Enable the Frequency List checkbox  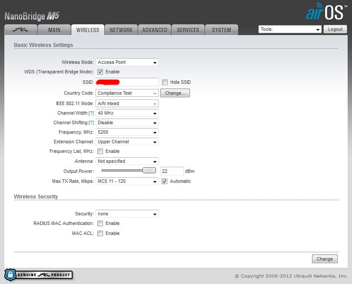[x=100, y=151]
